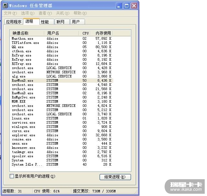Select svchost.exe using 4,824 K

tap(62, 106)
